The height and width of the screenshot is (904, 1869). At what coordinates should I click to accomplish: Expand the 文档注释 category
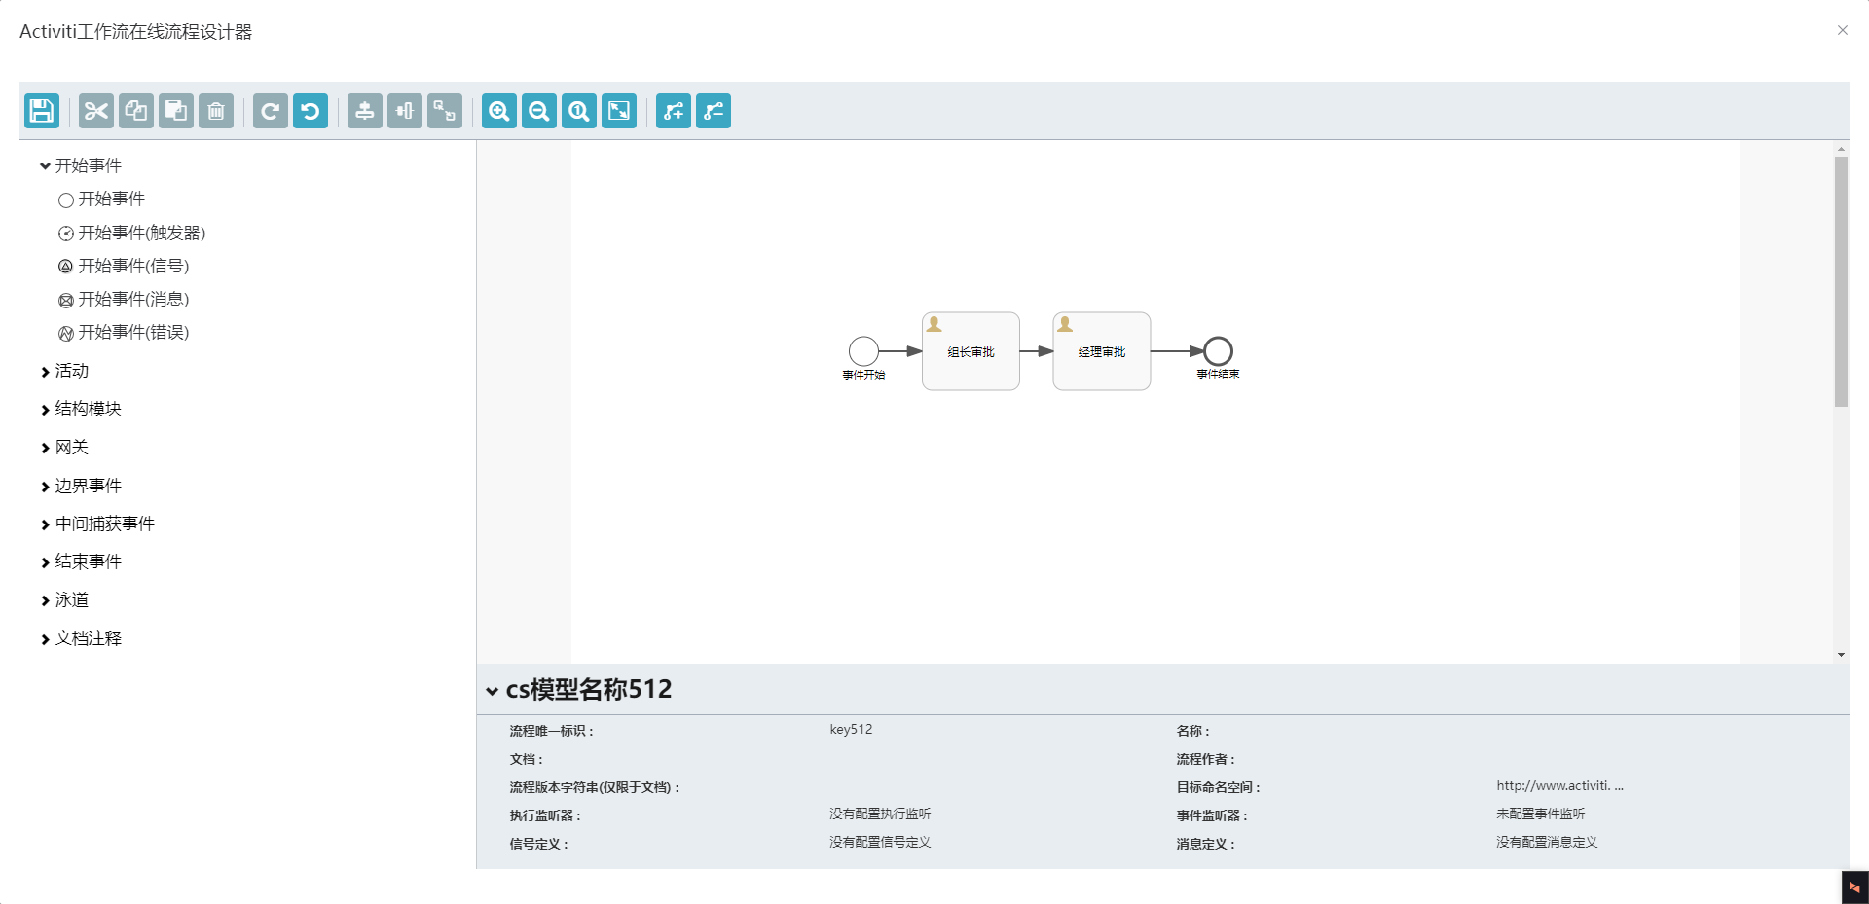pyautogui.click(x=81, y=638)
